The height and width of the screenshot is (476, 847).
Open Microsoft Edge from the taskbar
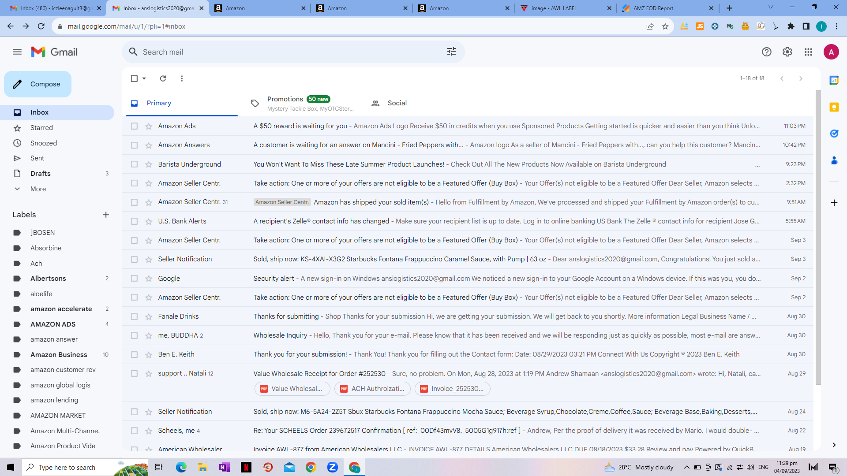181,467
